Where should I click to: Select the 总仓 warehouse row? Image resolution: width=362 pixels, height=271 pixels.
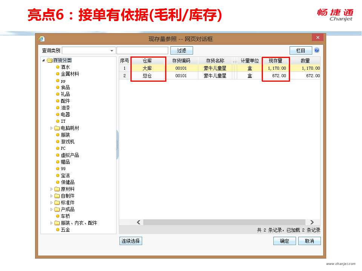pos(147,76)
